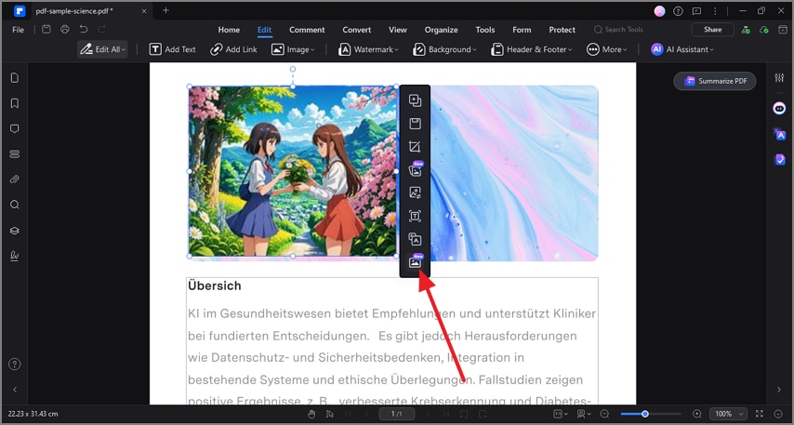
Task: Click the Add Text tool
Action: (172, 49)
